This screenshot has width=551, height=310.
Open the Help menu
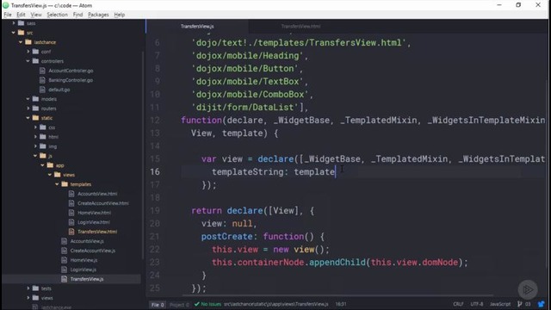click(x=119, y=15)
